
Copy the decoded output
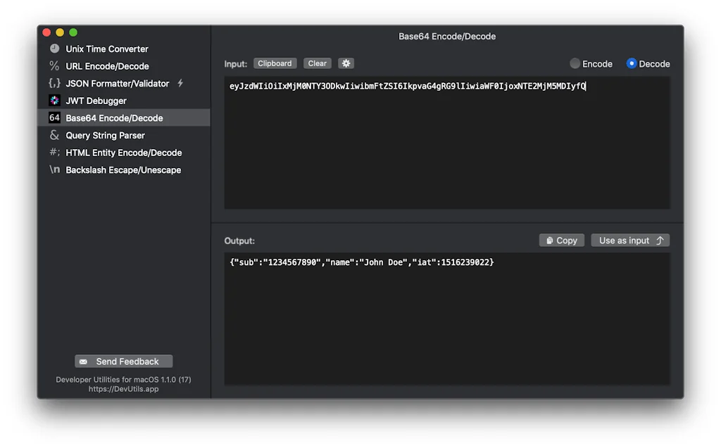click(561, 240)
